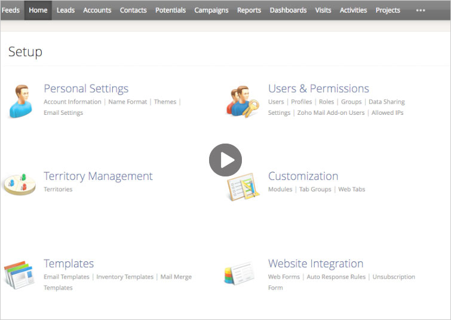This screenshot has width=451, height=320.
Task: Click the Territory Management map icon
Action: pos(19,184)
